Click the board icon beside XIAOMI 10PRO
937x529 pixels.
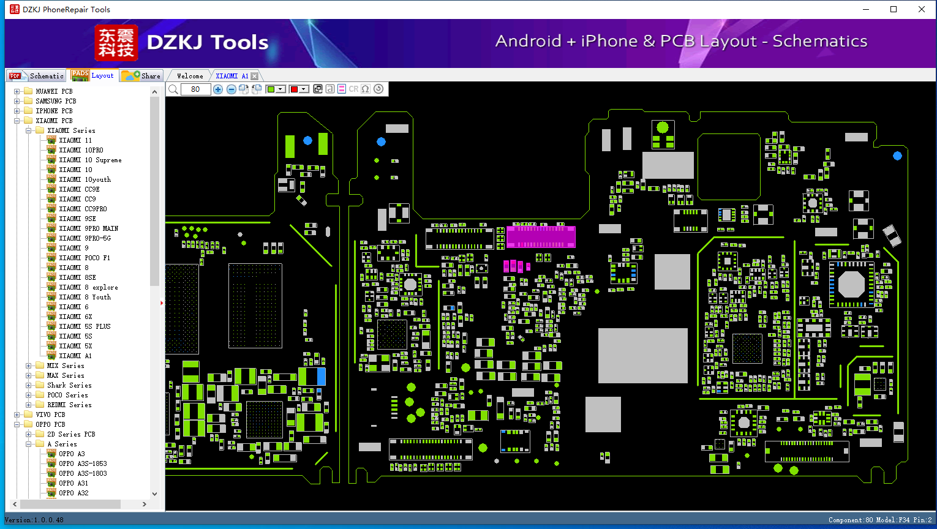tap(51, 150)
